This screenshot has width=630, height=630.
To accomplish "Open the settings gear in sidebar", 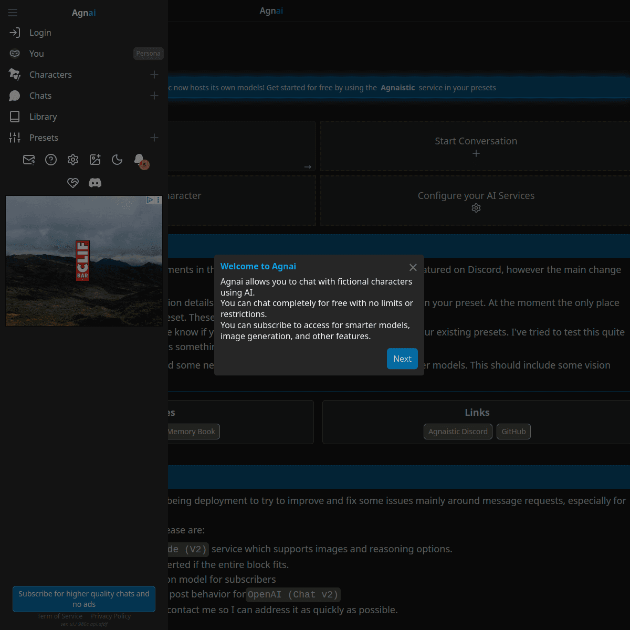I will point(73,160).
